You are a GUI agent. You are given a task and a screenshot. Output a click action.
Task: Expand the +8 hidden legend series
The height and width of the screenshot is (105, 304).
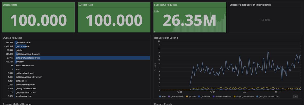click(295, 96)
